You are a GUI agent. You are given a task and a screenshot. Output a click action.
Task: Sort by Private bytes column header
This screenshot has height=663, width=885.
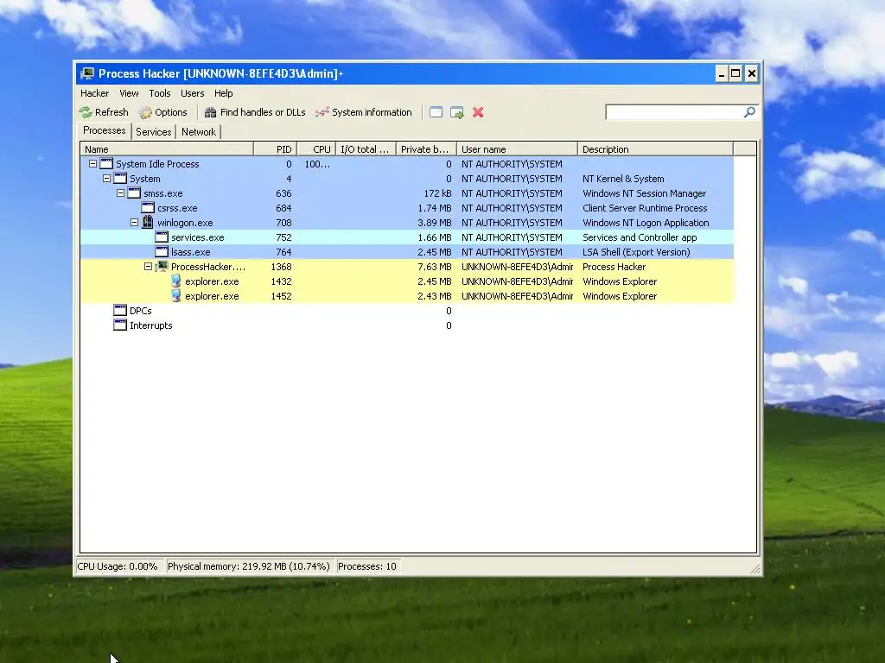(426, 149)
